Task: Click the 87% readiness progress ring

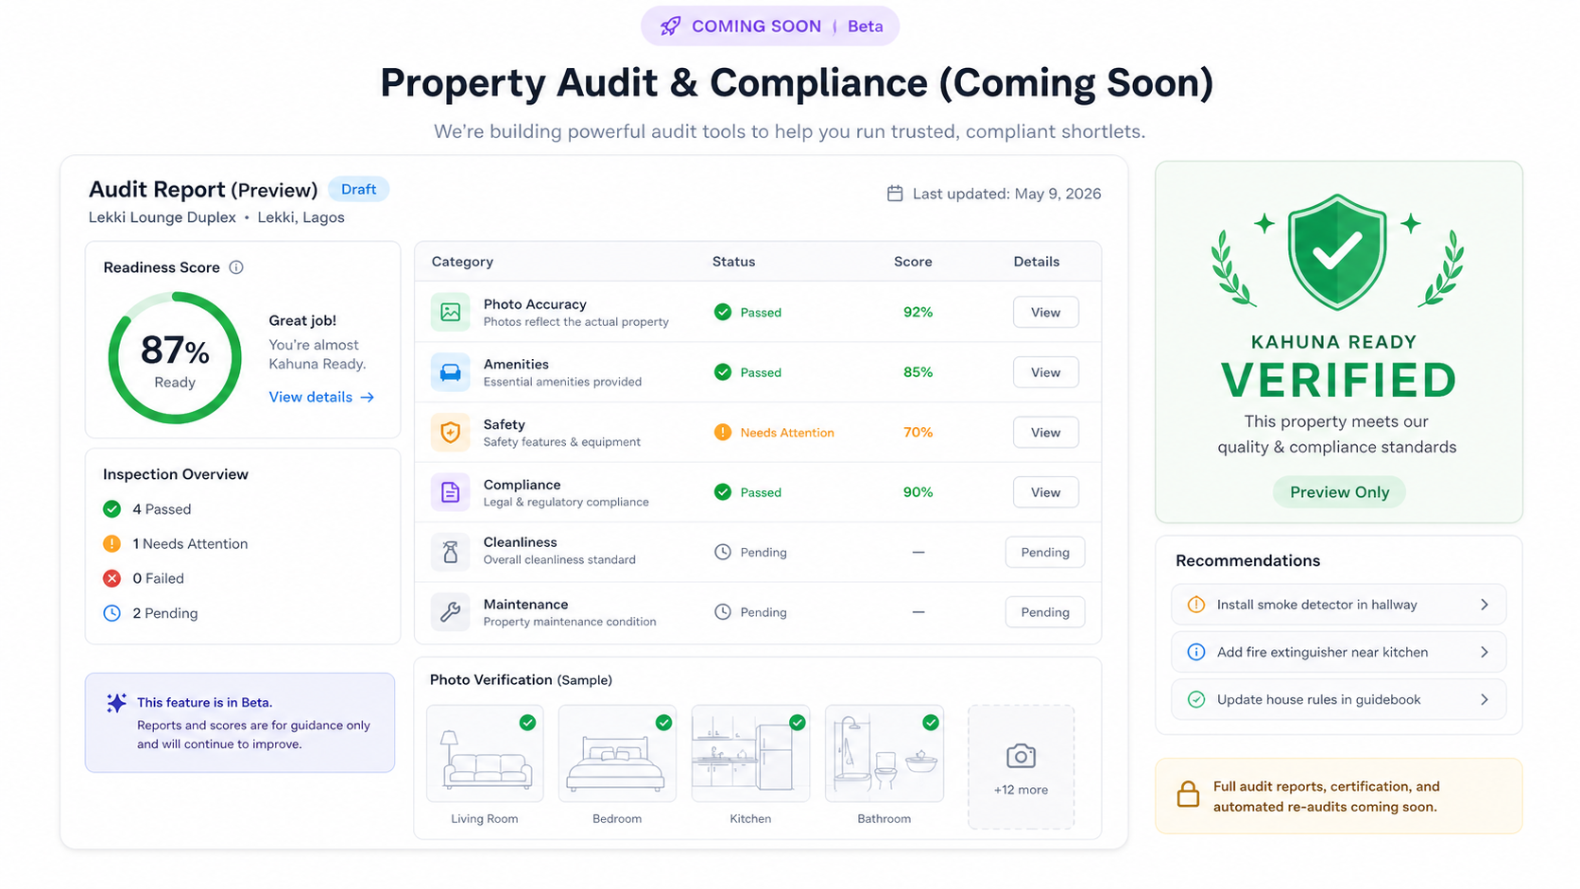Action: click(x=175, y=358)
